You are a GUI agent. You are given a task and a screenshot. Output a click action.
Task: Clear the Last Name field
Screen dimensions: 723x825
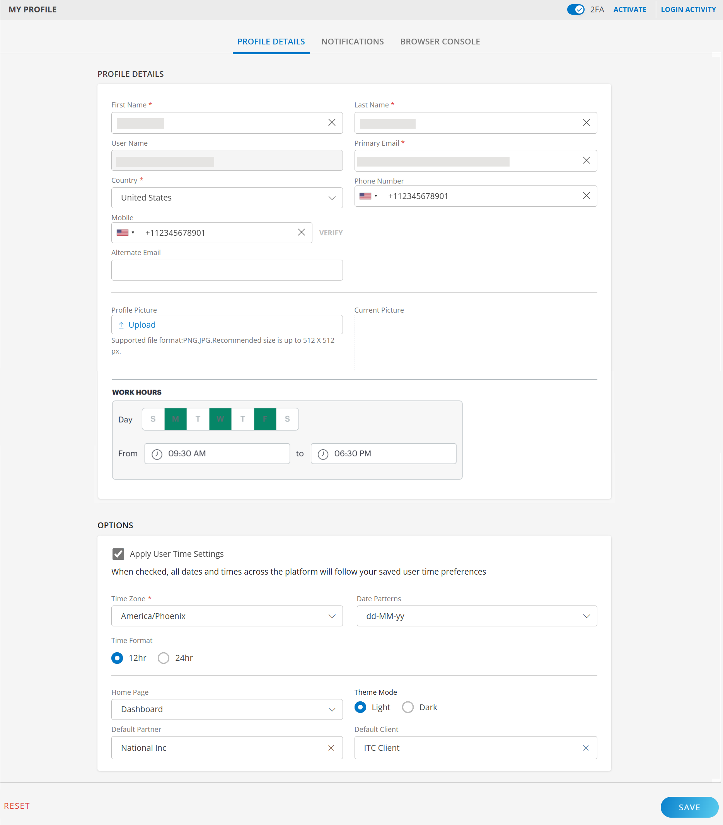(x=586, y=122)
